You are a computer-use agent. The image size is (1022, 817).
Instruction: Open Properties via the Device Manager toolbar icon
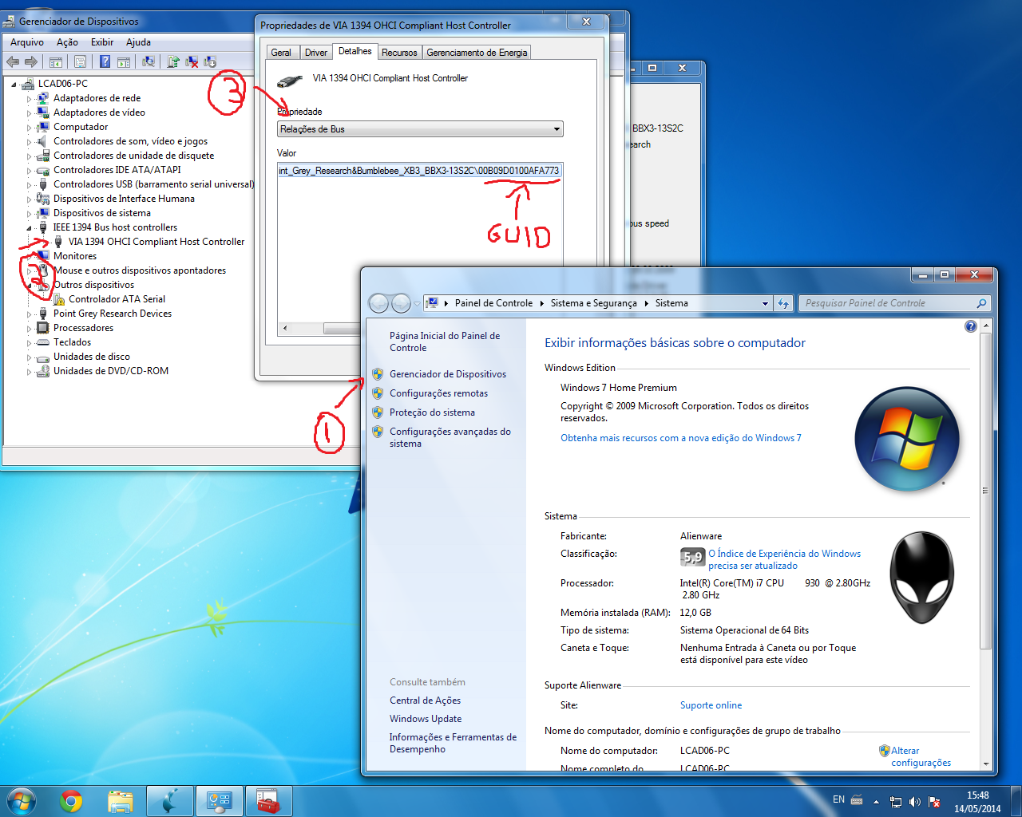point(80,61)
